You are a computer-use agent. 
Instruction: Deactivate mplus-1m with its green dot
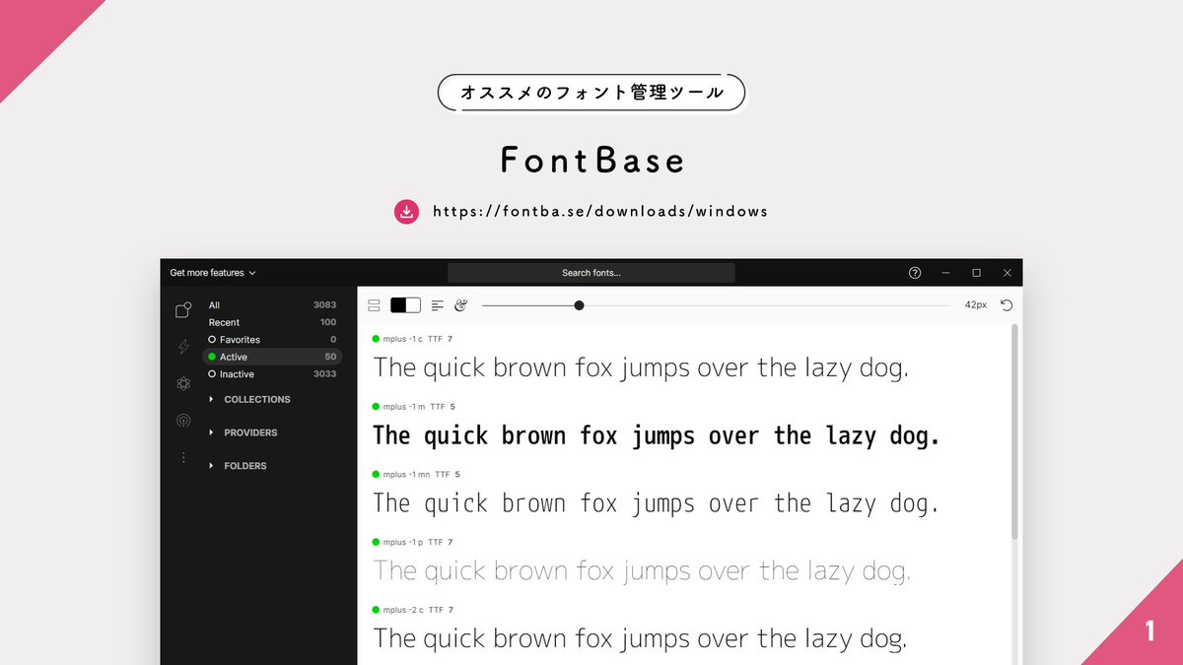(x=376, y=406)
